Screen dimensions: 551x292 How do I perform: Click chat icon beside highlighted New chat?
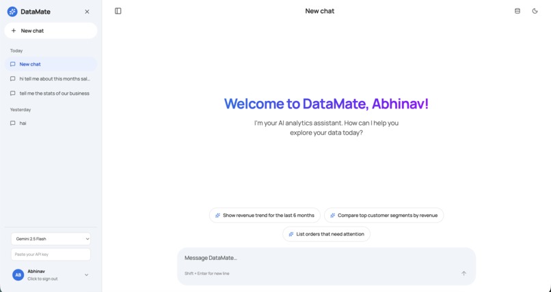pos(13,64)
